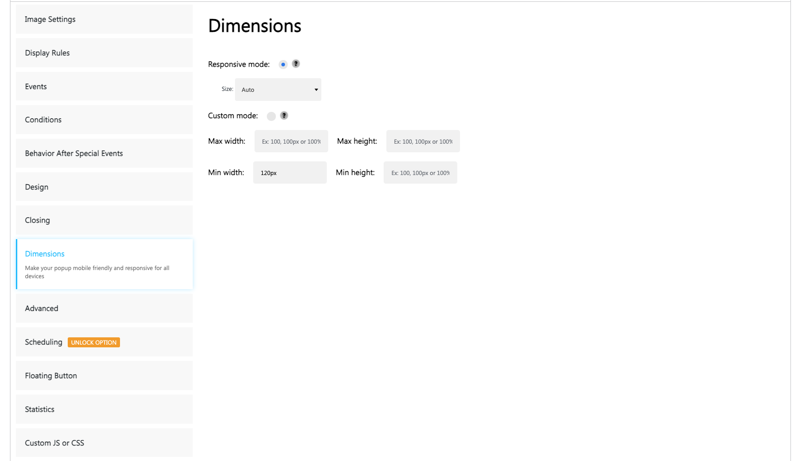Open the Custom JS or CSS tab
The width and height of the screenshot is (800, 461).
coord(104,443)
